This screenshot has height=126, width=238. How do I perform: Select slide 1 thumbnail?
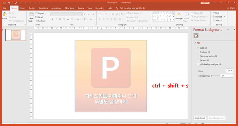(x=16, y=35)
